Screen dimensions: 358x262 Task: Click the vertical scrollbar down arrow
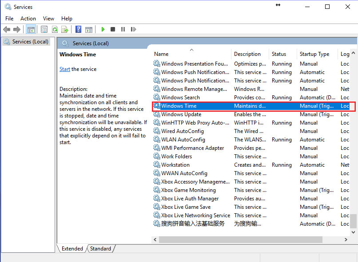tap(354, 232)
